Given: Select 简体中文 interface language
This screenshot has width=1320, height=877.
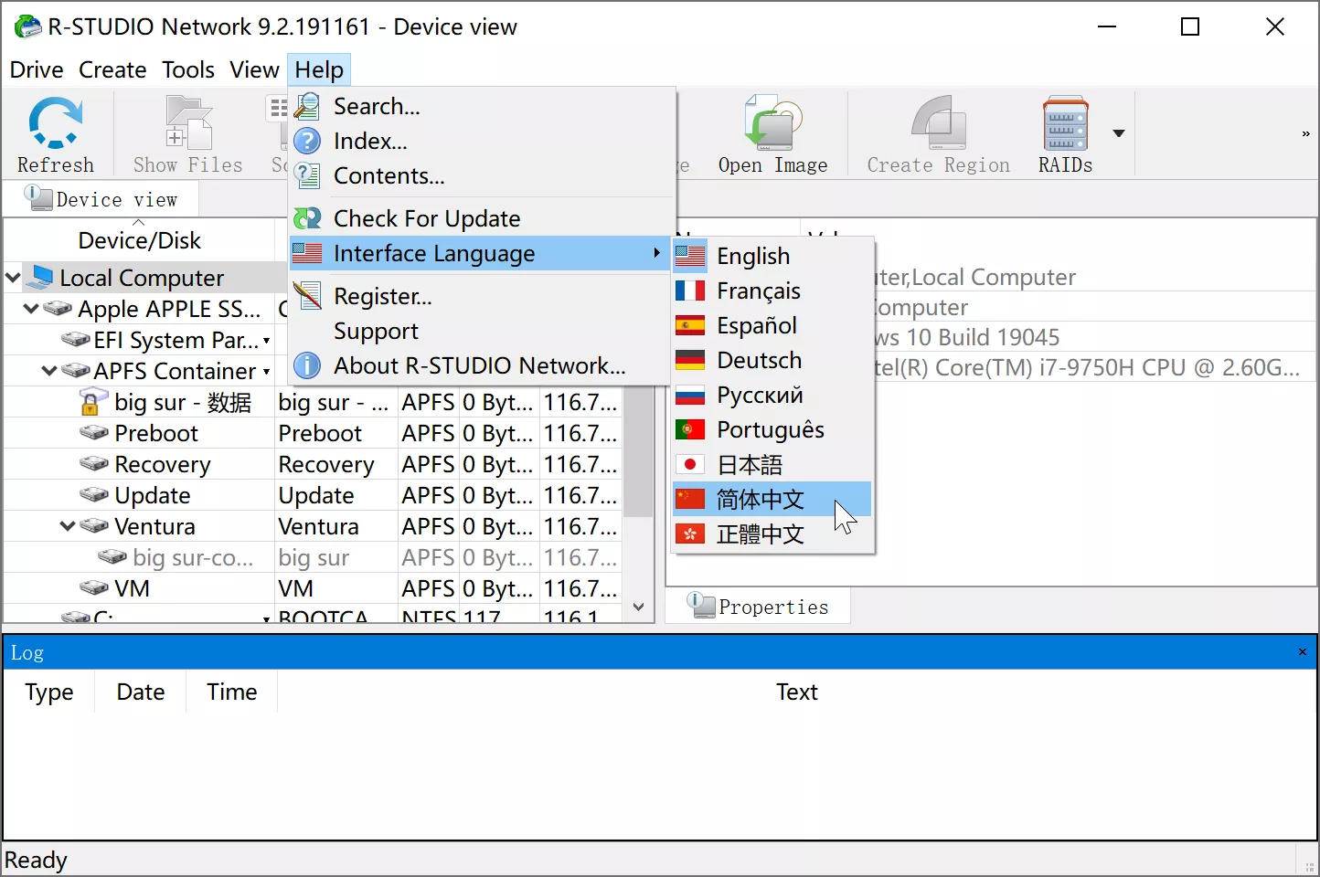Looking at the screenshot, I should pos(759,499).
